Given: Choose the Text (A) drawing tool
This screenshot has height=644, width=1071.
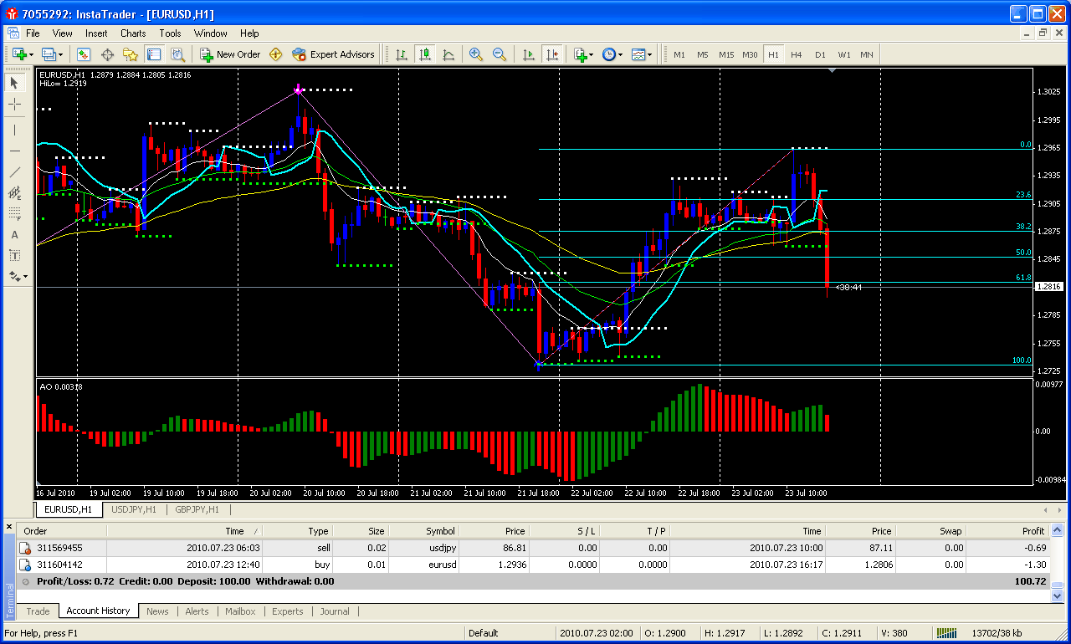Looking at the screenshot, I should 14,235.
